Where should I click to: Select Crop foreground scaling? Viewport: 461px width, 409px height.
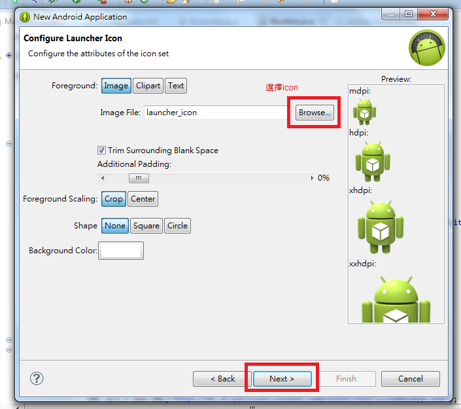pos(114,199)
